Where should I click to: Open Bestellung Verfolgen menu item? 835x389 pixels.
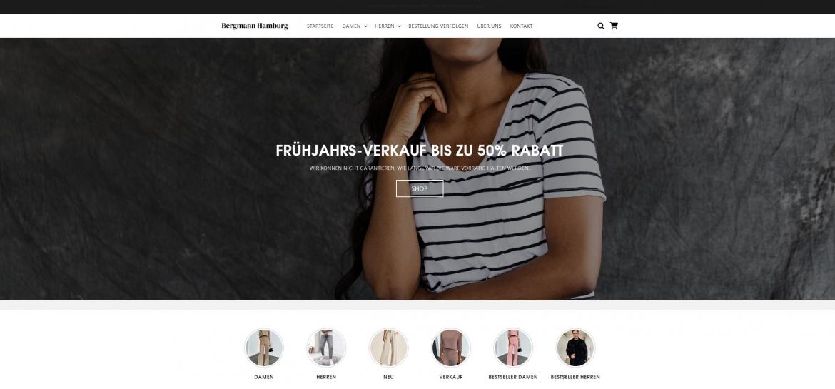(438, 26)
